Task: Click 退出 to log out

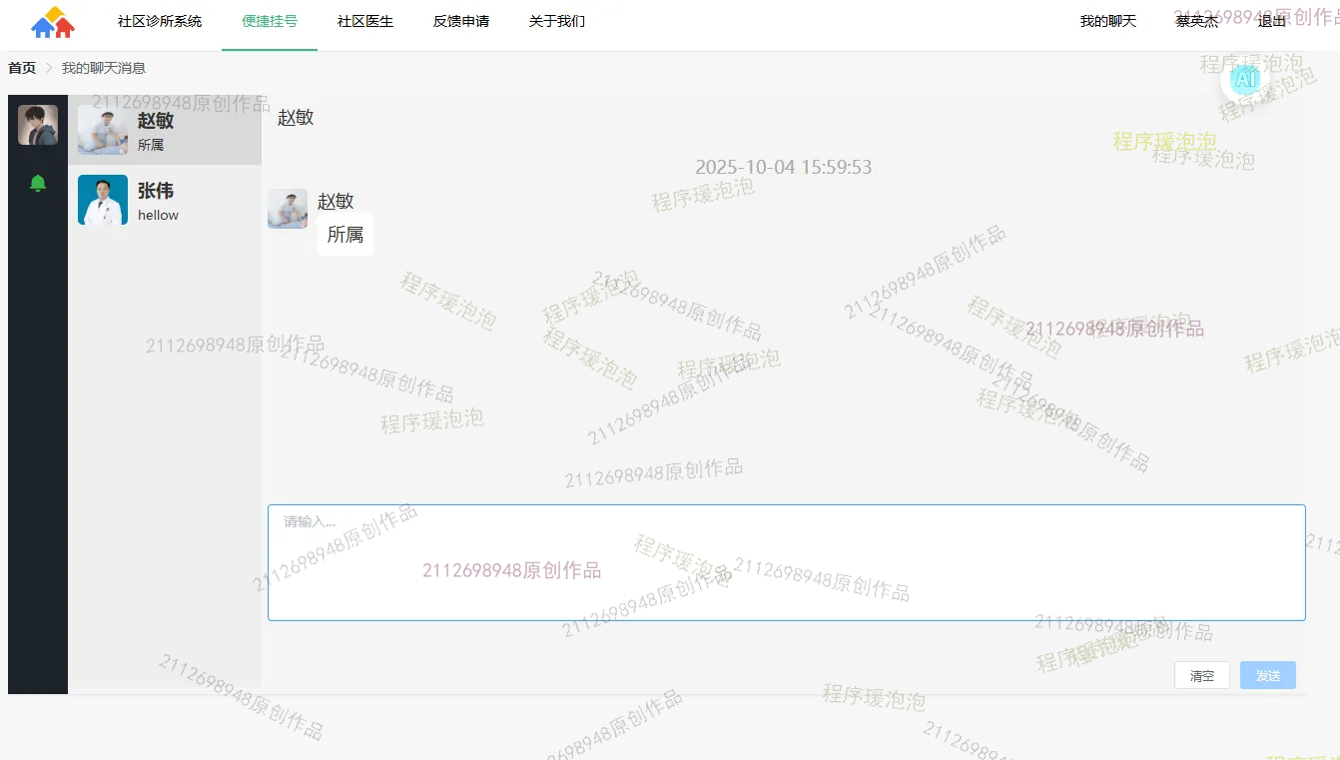Action: (x=1272, y=21)
